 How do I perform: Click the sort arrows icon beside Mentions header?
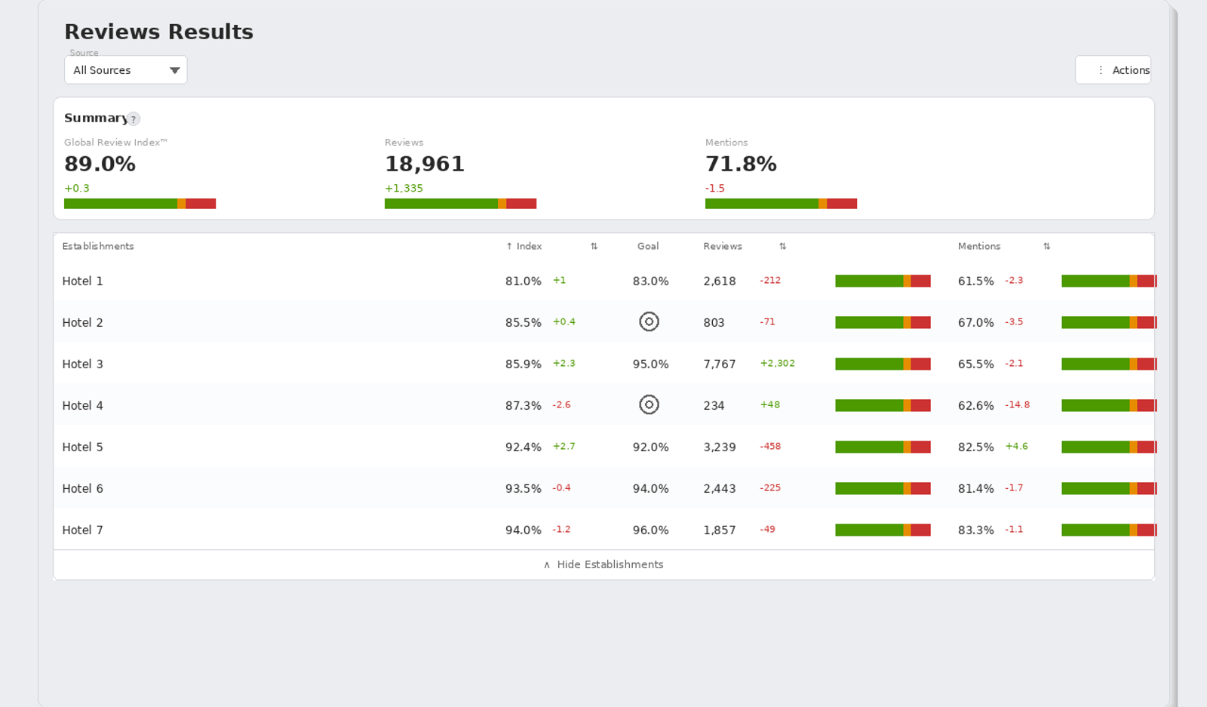tap(1046, 247)
